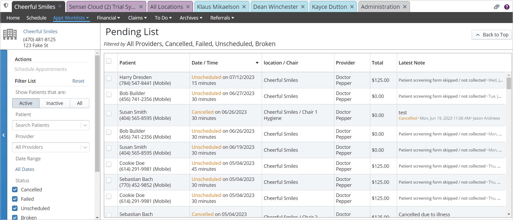Click the restore windows icon near help

click(497, 7)
